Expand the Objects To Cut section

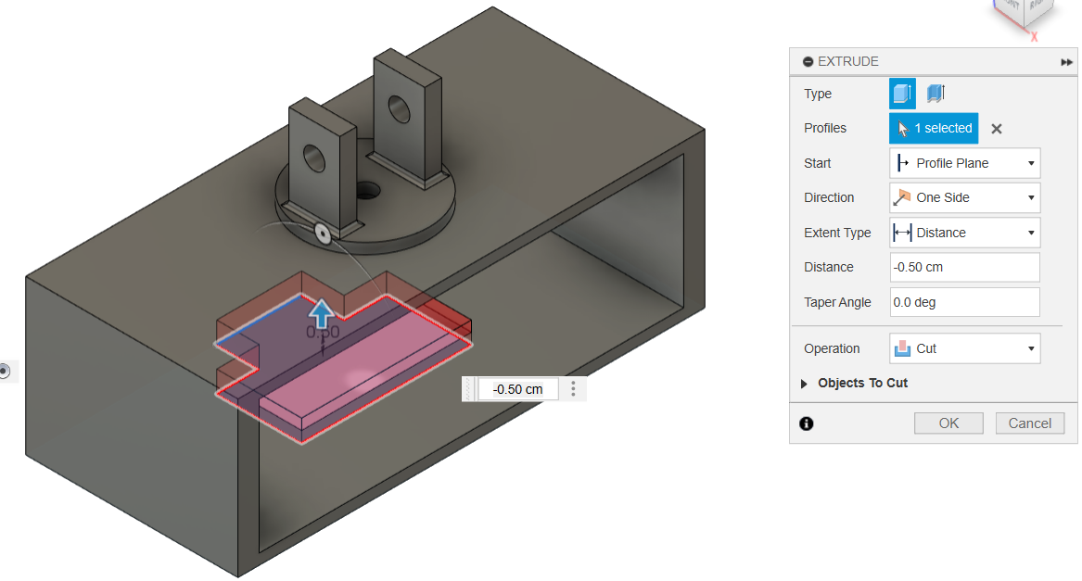click(803, 383)
